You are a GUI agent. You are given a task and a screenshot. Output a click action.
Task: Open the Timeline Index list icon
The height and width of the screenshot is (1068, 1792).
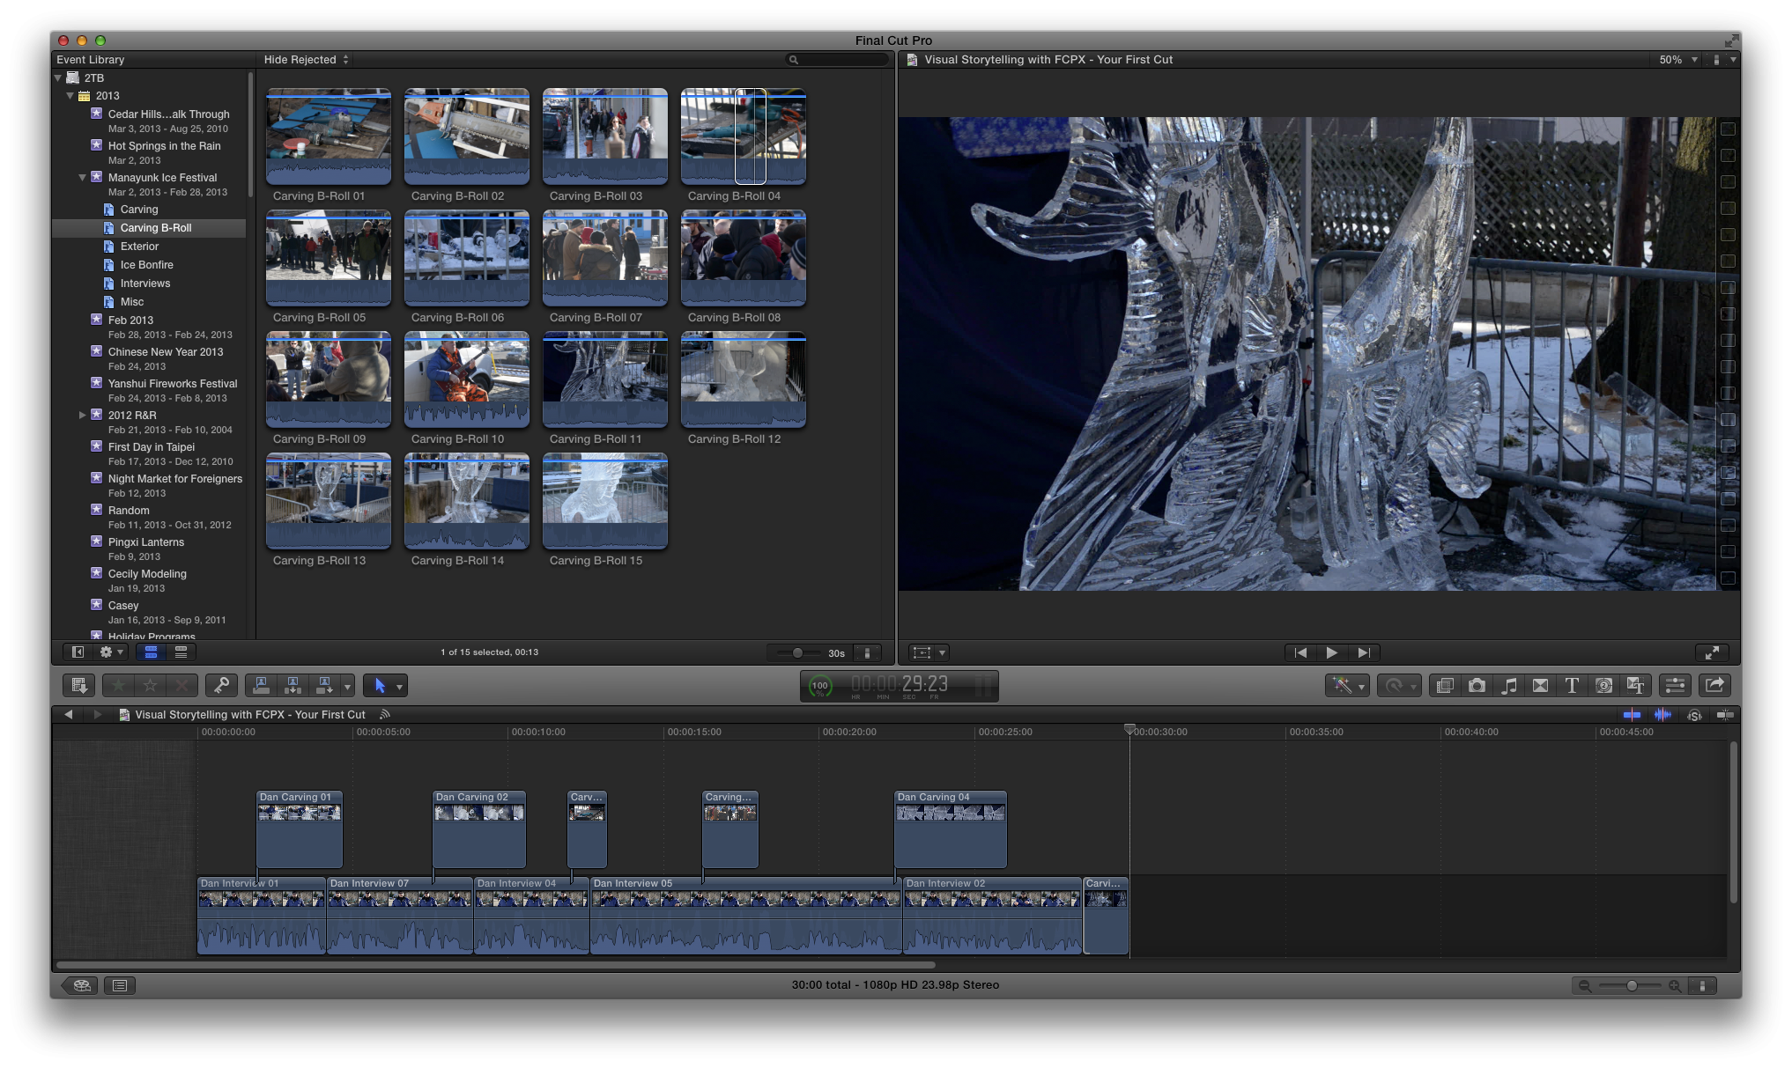[120, 985]
